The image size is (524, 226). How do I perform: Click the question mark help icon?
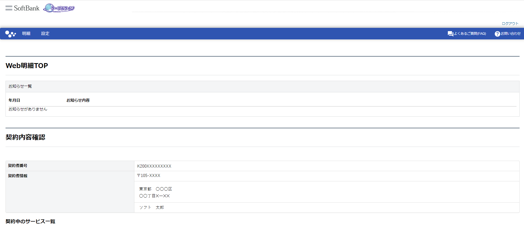[x=497, y=34]
